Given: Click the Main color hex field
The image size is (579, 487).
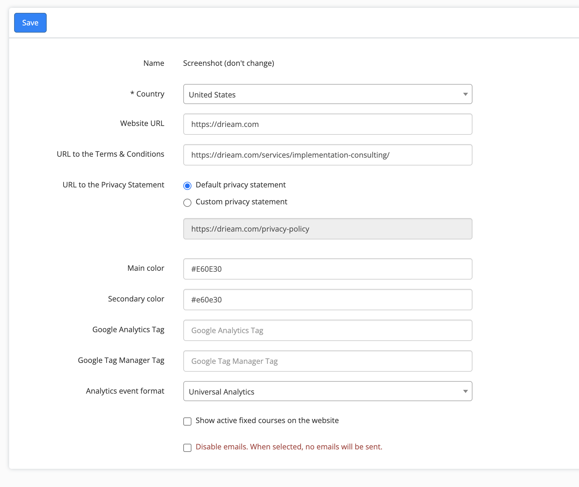Looking at the screenshot, I should pos(327,269).
